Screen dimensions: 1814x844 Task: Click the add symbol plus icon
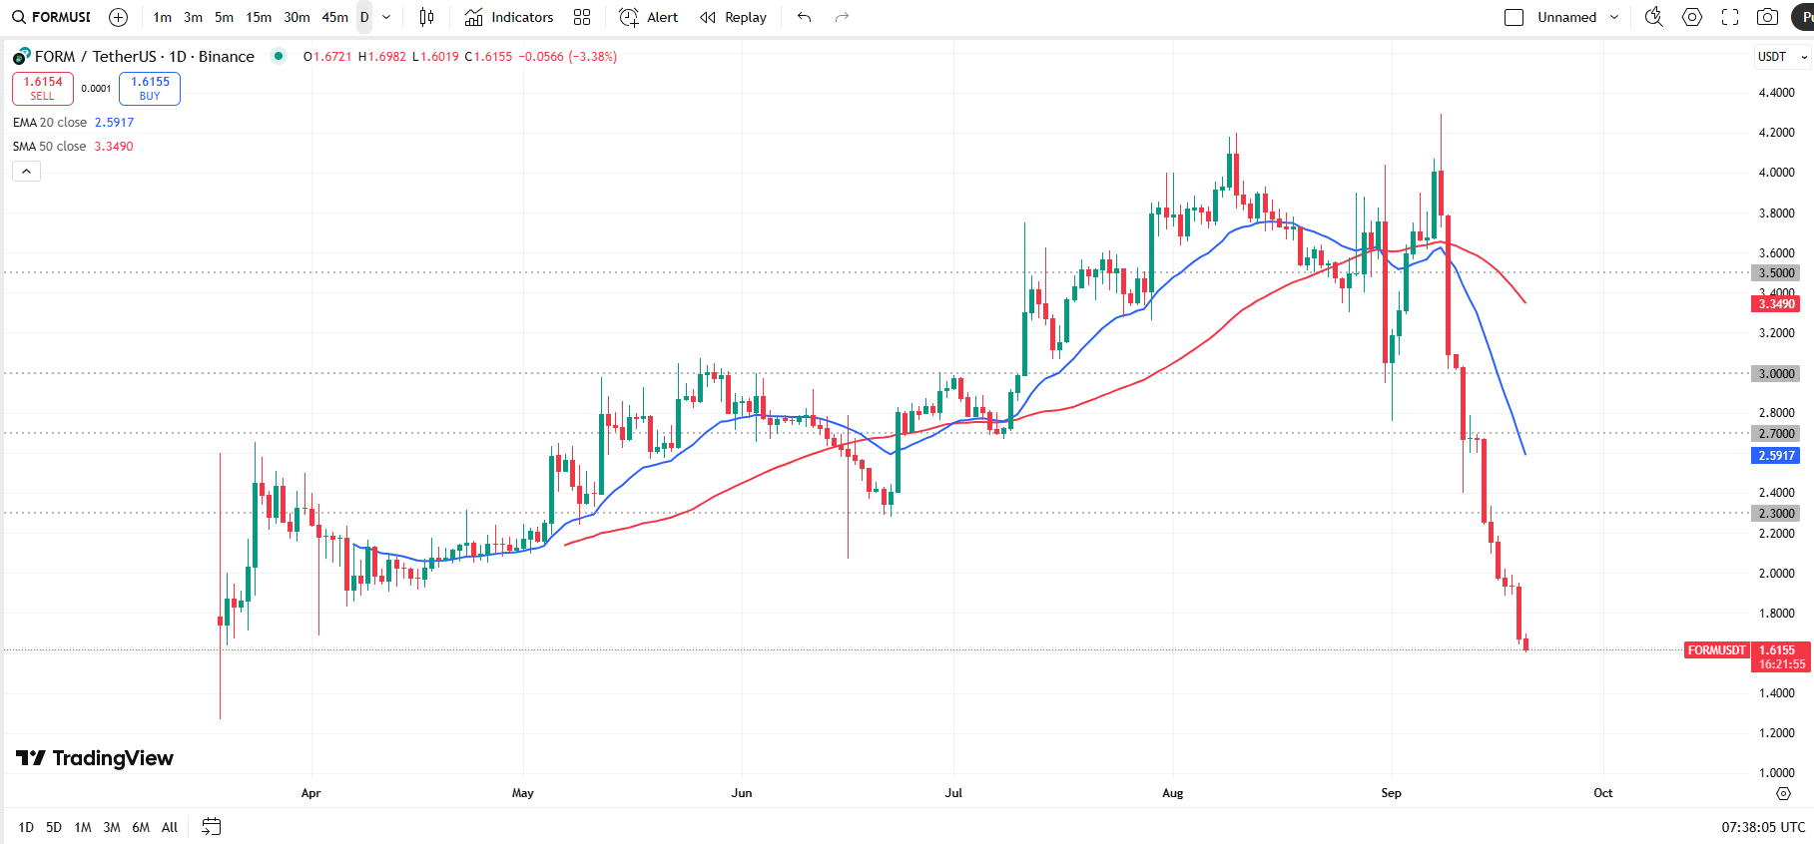[118, 17]
